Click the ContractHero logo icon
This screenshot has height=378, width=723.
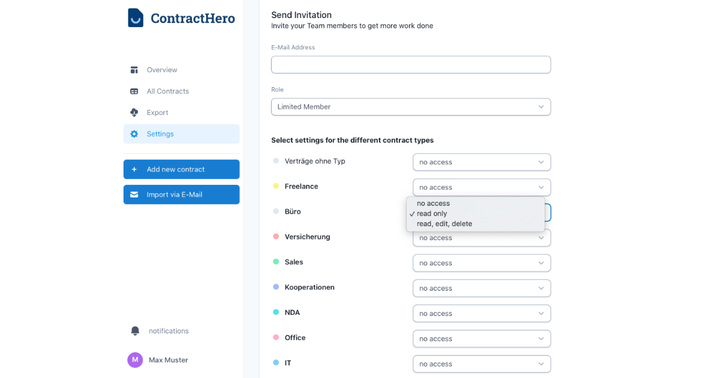coord(135,17)
